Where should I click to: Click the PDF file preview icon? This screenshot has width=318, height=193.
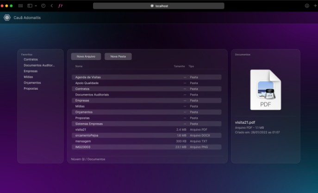pyautogui.click(x=265, y=89)
